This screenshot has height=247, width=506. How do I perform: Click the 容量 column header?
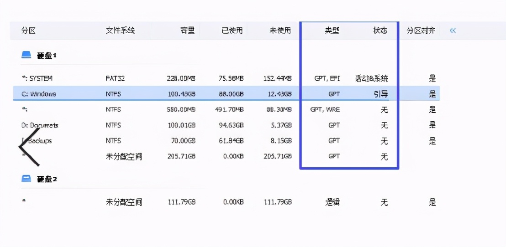(187, 31)
